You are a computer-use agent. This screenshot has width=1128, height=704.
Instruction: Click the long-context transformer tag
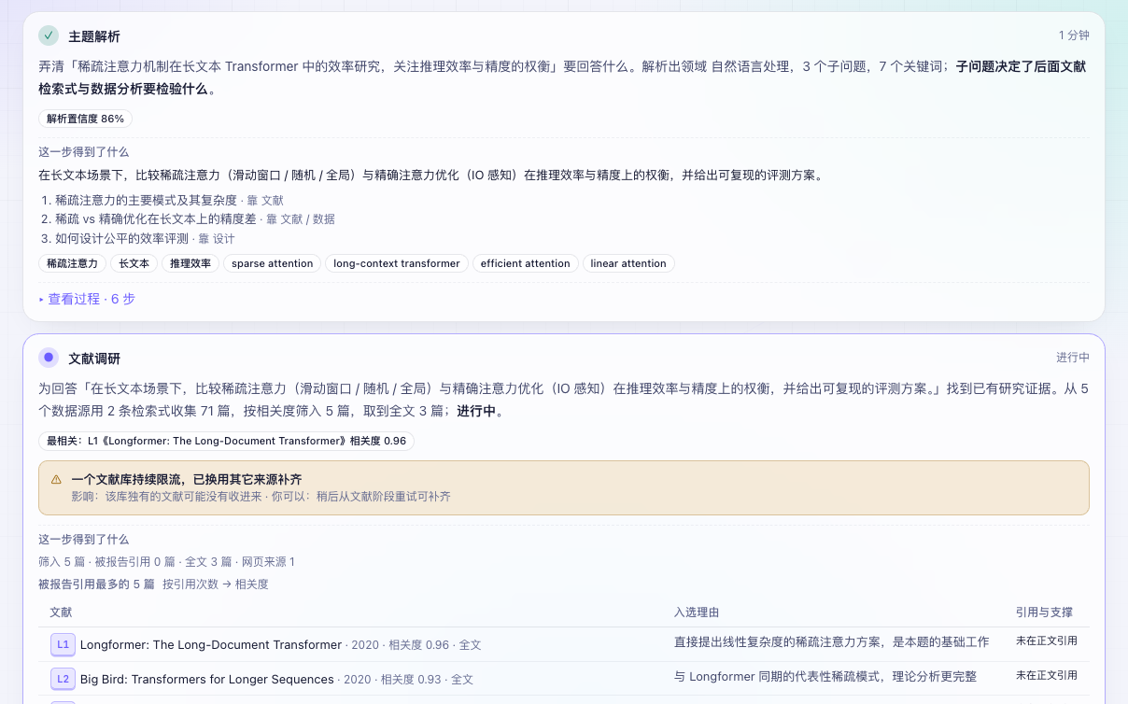(x=397, y=263)
